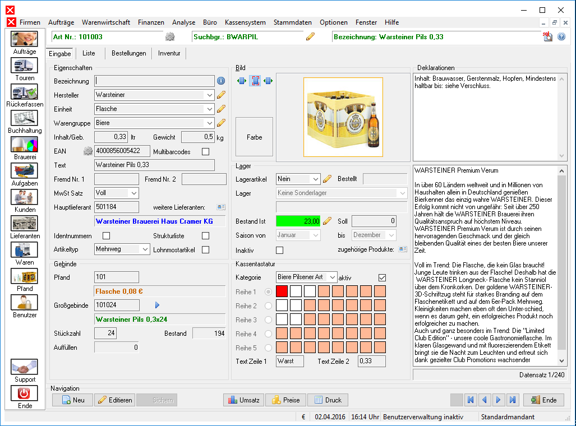Open the Warenwirtschaft menu

coord(106,22)
